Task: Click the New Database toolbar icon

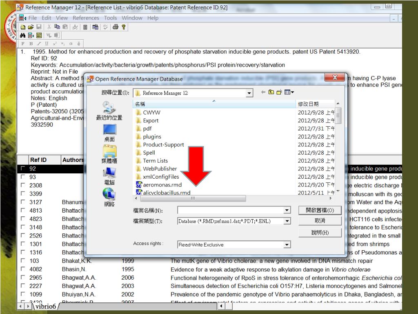Action: pos(23,27)
